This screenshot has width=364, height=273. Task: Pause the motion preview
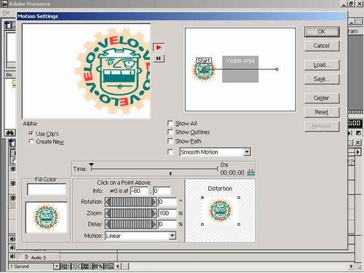tap(159, 58)
